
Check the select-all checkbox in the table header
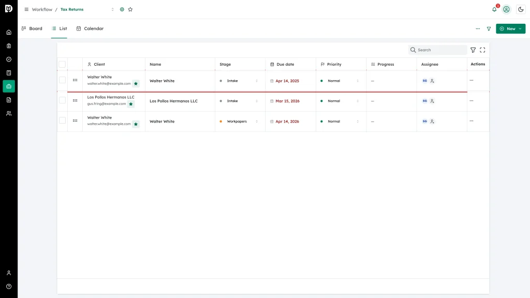coord(62,64)
